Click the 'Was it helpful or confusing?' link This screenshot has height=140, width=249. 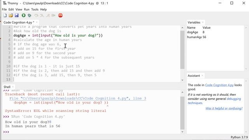click(x=224, y=108)
